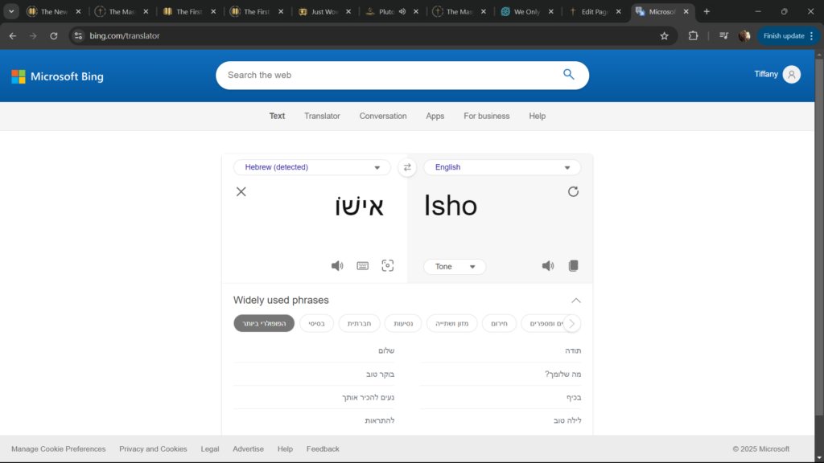
Task: Expand the Tone dropdown
Action: click(455, 267)
